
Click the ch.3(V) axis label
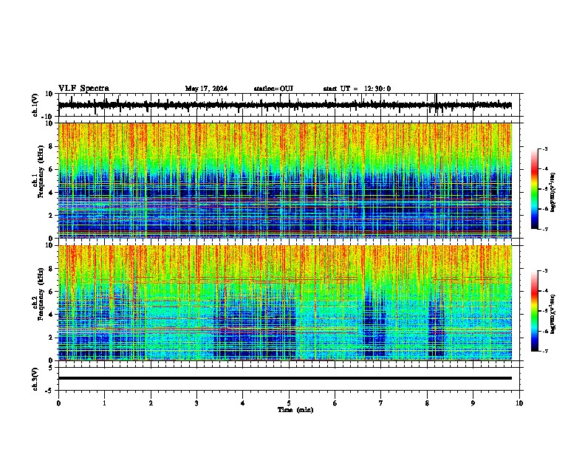pos(35,379)
